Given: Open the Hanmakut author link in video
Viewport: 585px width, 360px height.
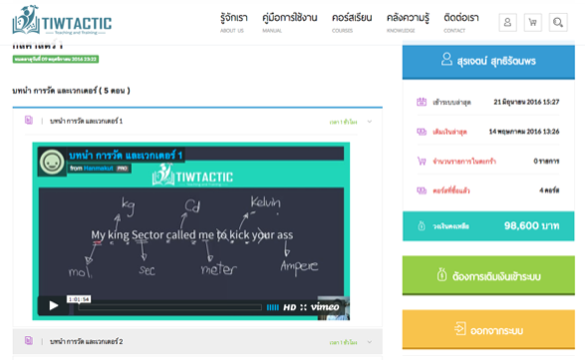Looking at the screenshot, I should coord(98,169).
